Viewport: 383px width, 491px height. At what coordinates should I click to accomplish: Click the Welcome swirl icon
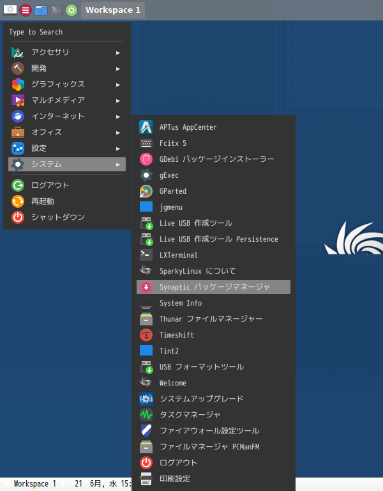[x=146, y=383]
